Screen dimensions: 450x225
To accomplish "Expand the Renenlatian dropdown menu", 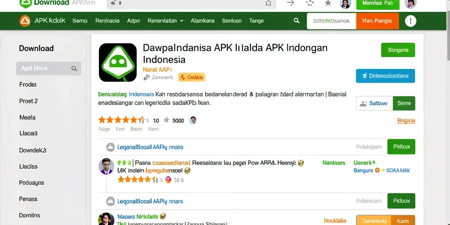I will point(165,21).
